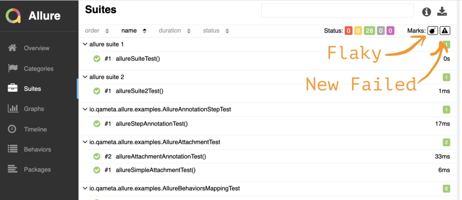Click the suites search input field
Image resolution: width=462 pixels, height=200 pixels.
[337, 11]
